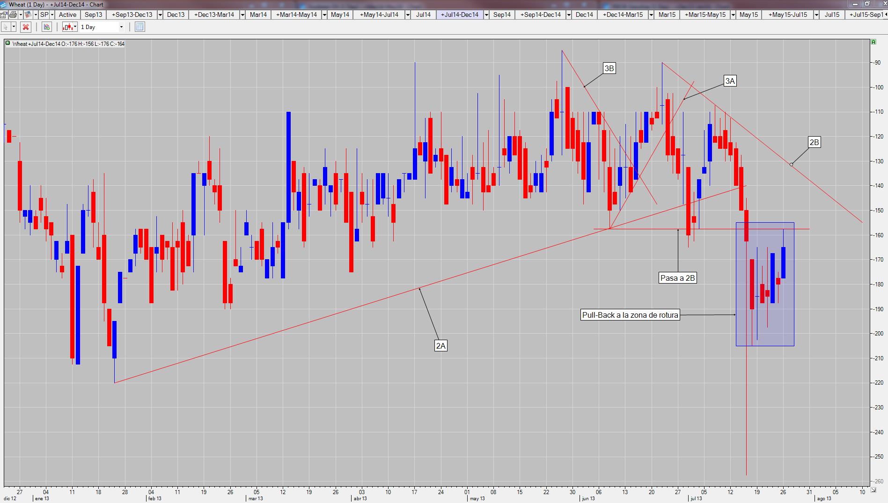Image resolution: width=888 pixels, height=503 pixels.
Task: Click the data table grid icon
Action: pos(139,27)
